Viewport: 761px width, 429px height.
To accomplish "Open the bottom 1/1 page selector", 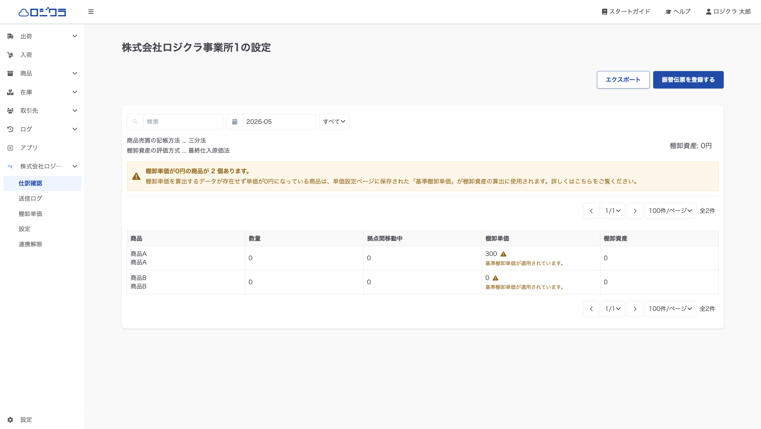I will 613,309.
